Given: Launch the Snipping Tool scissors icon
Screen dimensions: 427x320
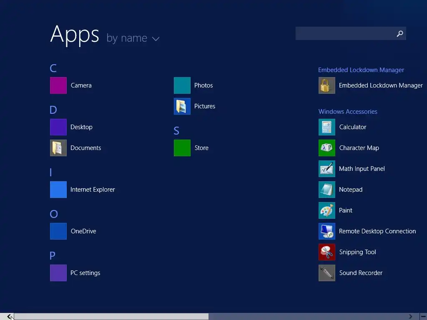Looking at the screenshot, I should tap(327, 252).
